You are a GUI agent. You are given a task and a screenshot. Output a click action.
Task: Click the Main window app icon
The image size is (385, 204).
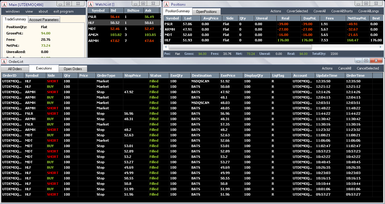tap(4, 4)
